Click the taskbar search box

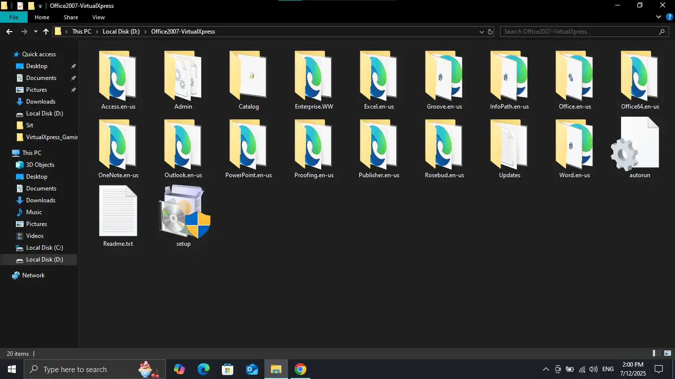coord(95,369)
